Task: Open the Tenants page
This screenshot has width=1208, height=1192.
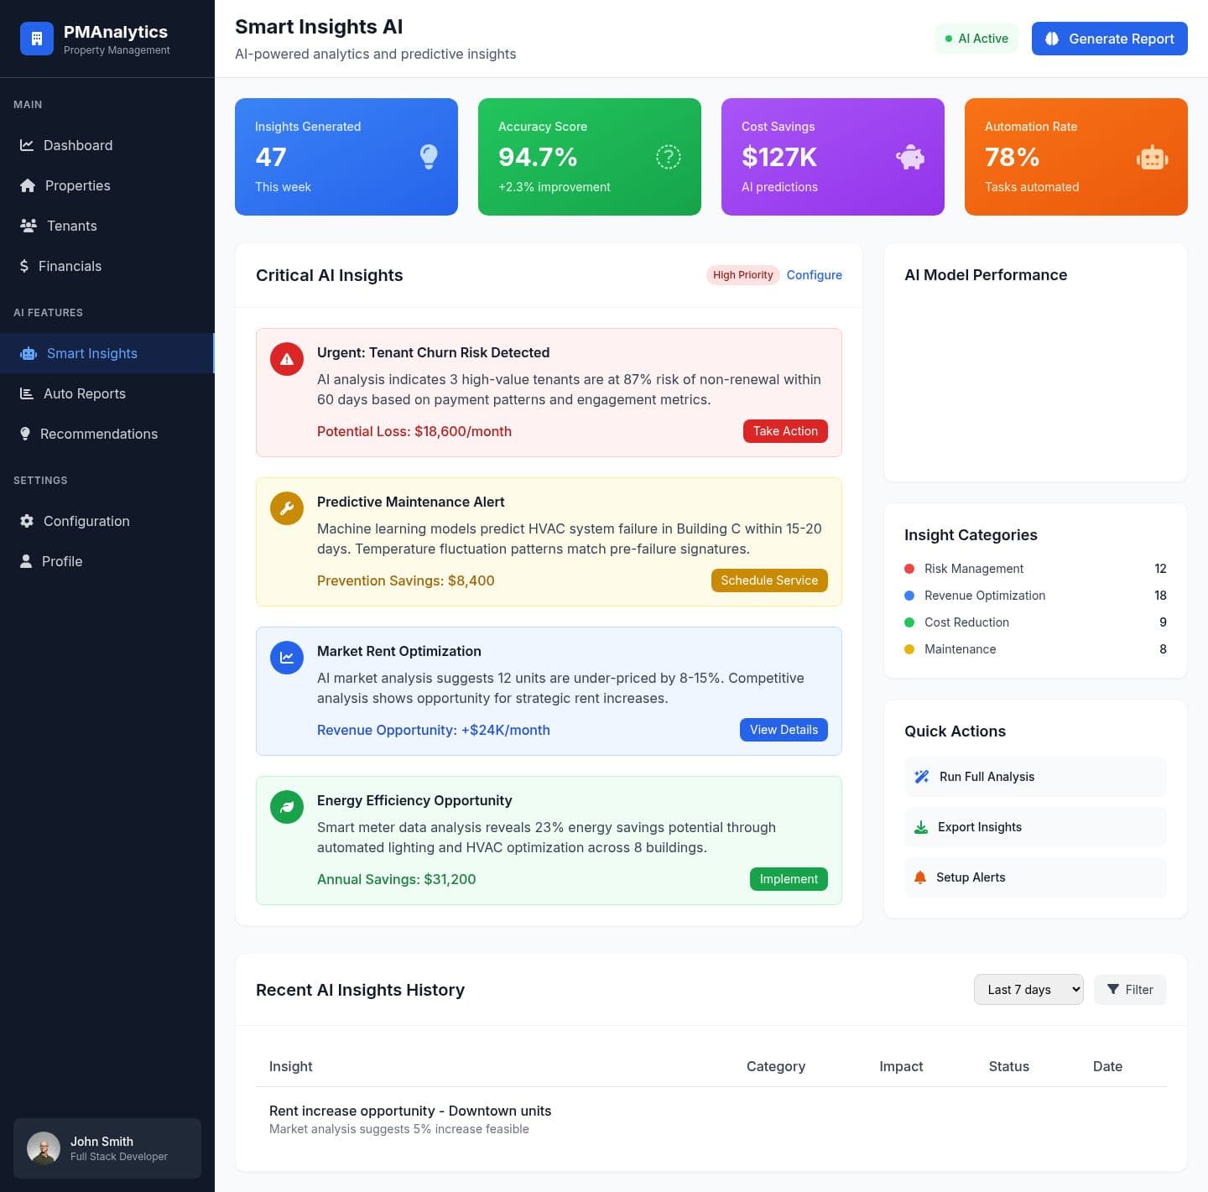Action: click(x=107, y=226)
